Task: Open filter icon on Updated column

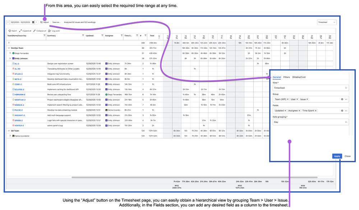Action: 102,35
